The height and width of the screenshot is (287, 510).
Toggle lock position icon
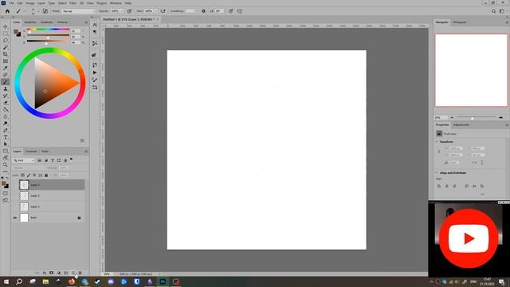click(x=34, y=175)
